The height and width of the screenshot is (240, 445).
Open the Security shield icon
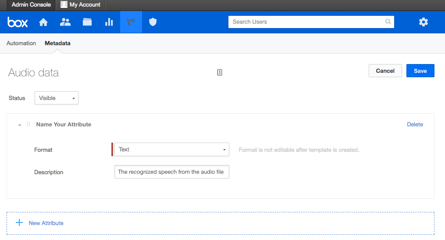[x=153, y=22]
